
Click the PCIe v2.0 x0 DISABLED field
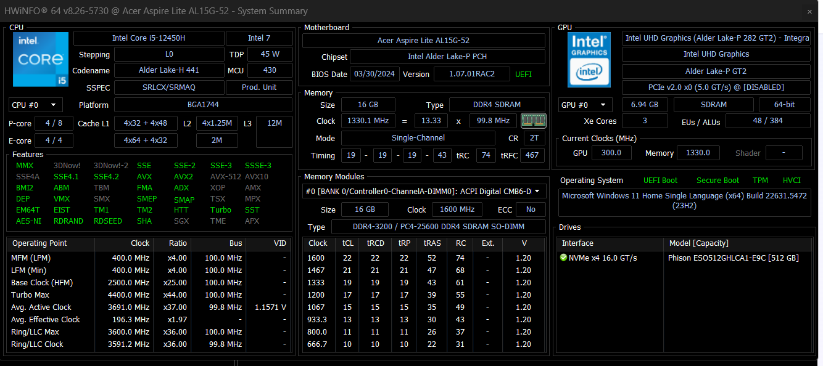tap(716, 87)
